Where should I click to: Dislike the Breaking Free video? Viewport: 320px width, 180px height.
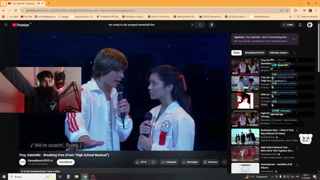point(153,162)
